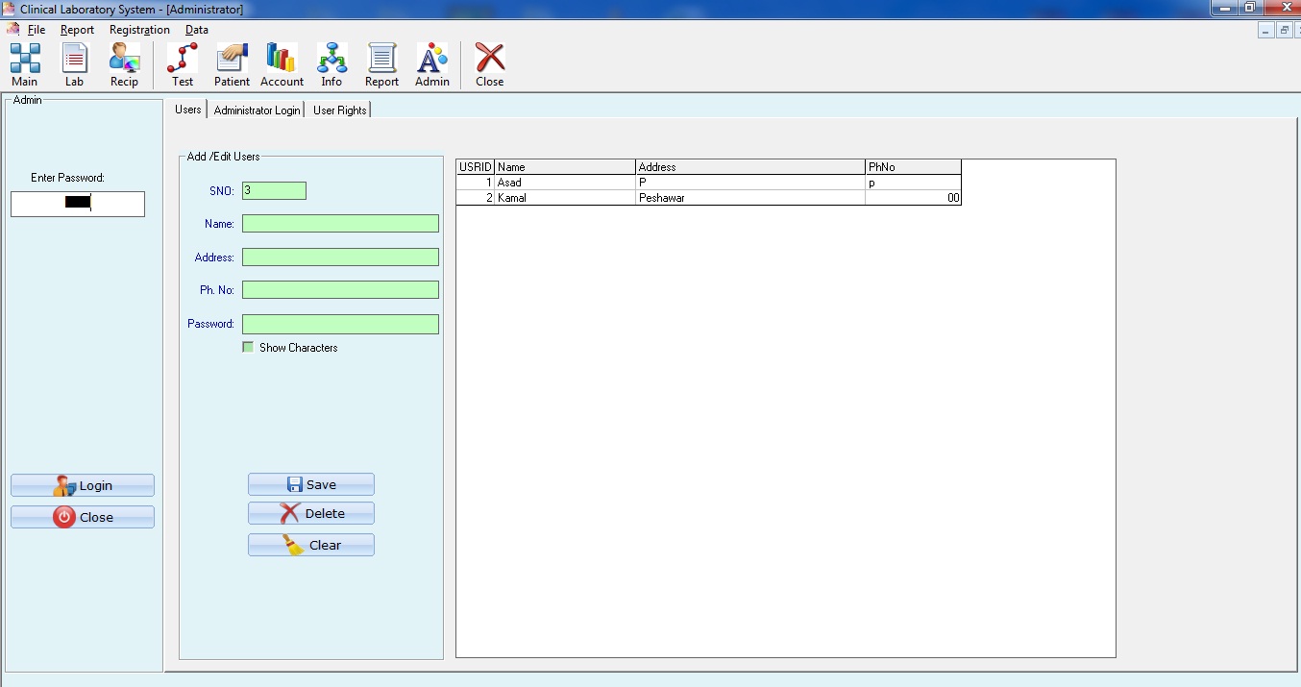Click into the Address field
This screenshot has height=687, width=1301.
[340, 258]
